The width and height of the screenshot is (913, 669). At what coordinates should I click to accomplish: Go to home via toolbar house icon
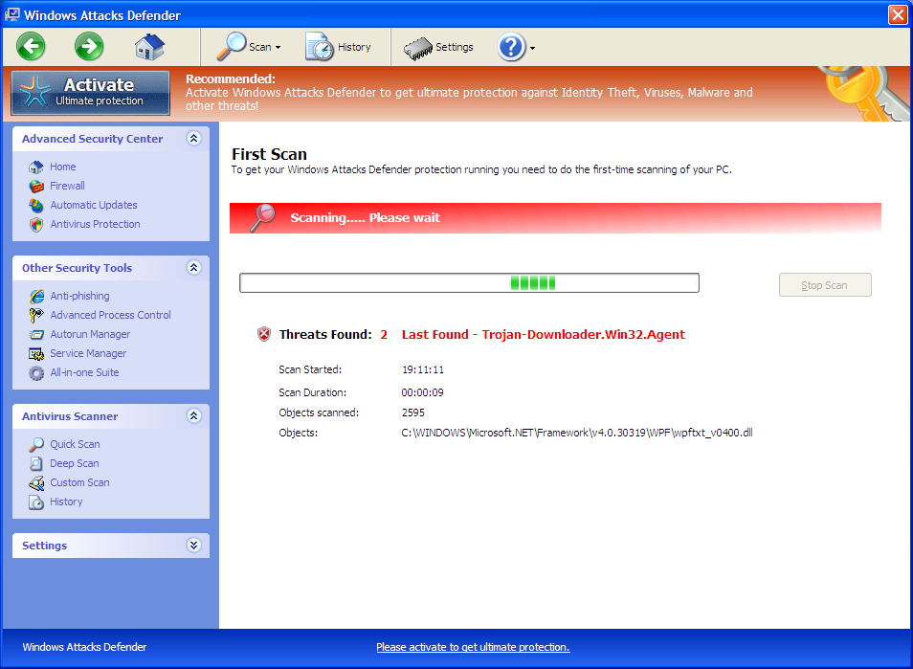point(149,47)
